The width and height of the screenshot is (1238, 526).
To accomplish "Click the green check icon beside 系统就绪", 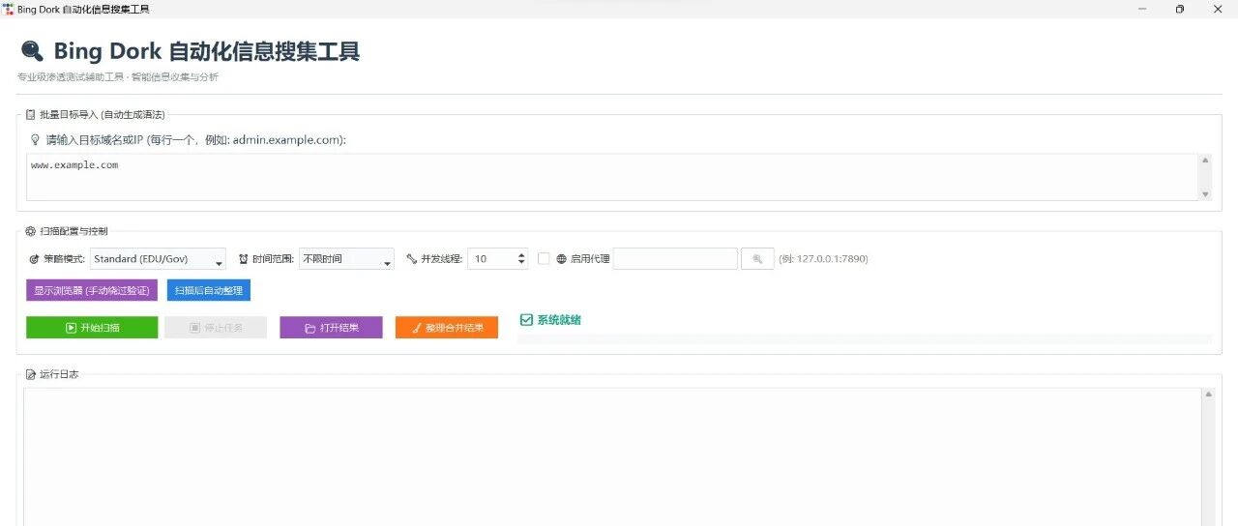I will pyautogui.click(x=526, y=320).
